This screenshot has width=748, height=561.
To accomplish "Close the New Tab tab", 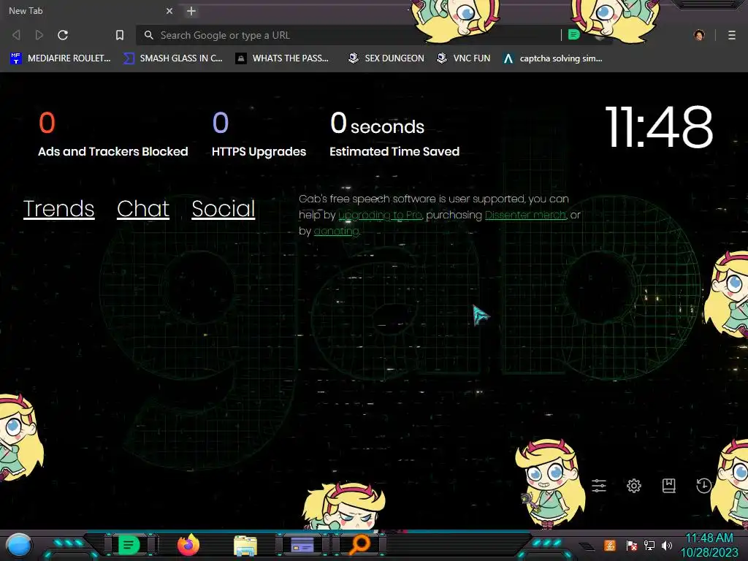I will tap(169, 11).
